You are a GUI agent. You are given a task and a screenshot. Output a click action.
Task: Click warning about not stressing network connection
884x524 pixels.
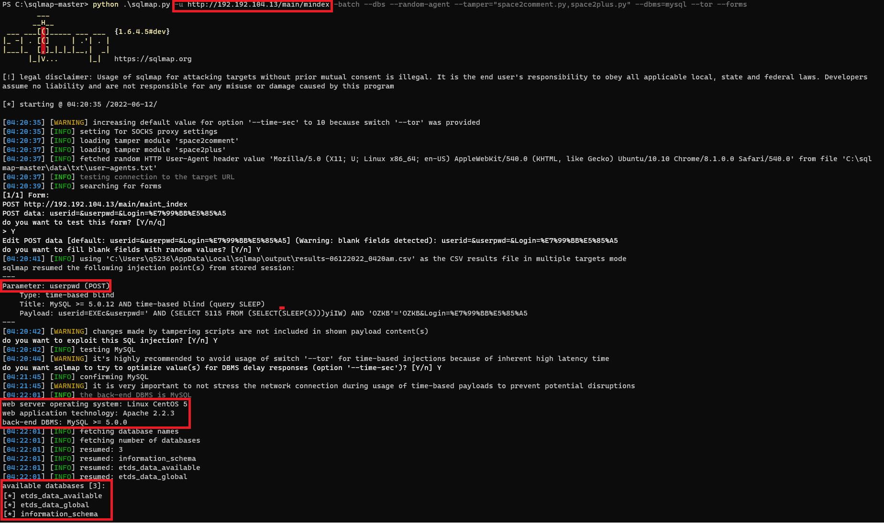(319, 386)
